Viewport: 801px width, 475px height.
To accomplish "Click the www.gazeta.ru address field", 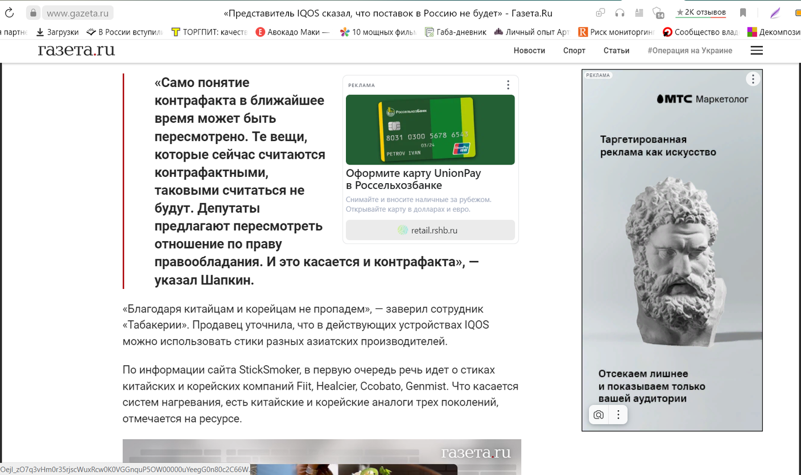I will tap(77, 13).
